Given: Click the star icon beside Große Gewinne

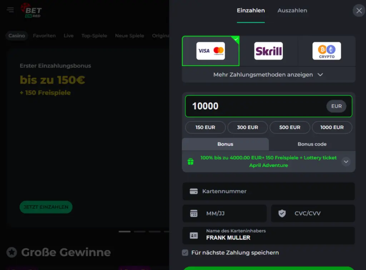Looking at the screenshot, I should tap(12, 252).
